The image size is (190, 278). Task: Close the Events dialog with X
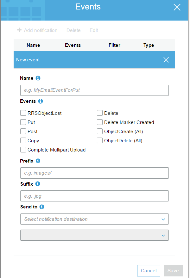[177, 8]
